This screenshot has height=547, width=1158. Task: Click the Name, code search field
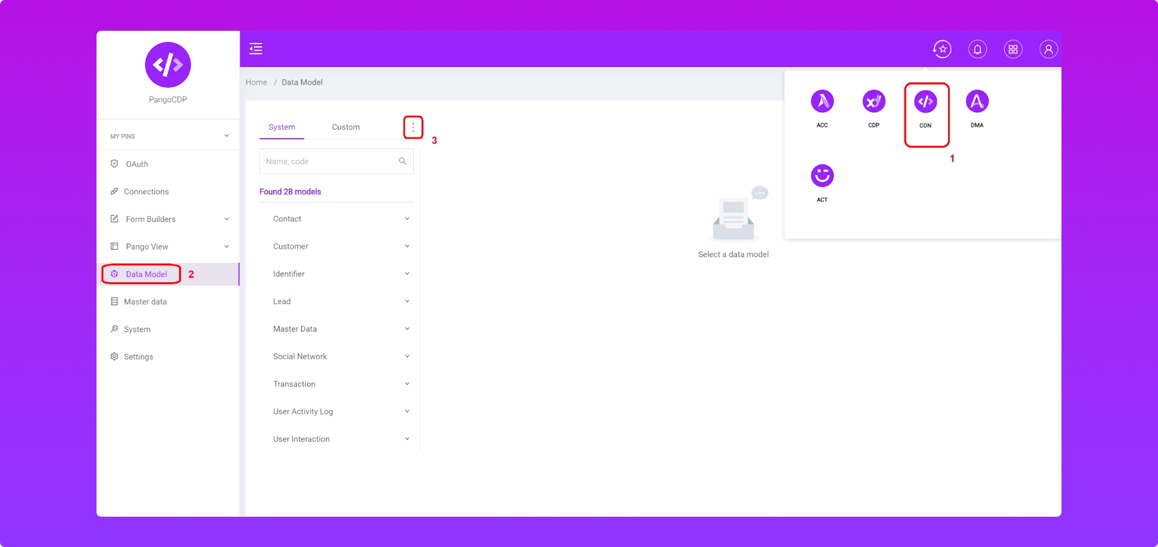[329, 162]
